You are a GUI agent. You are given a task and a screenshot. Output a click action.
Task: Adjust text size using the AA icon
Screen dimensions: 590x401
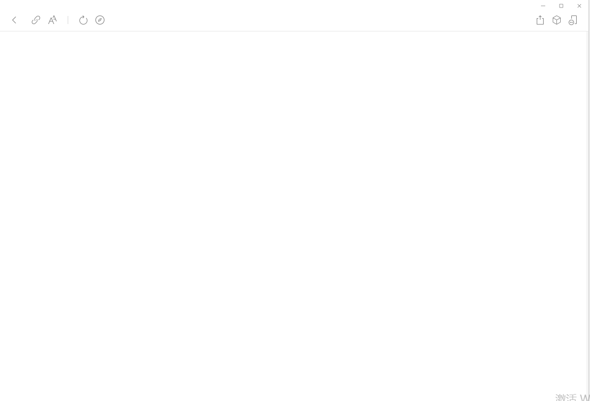tap(52, 20)
